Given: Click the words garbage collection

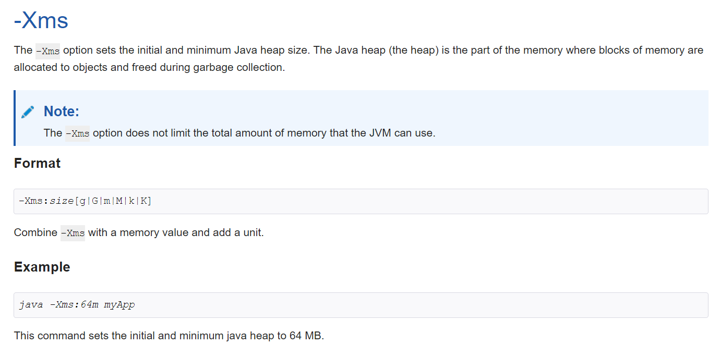Looking at the screenshot, I should click(237, 68).
